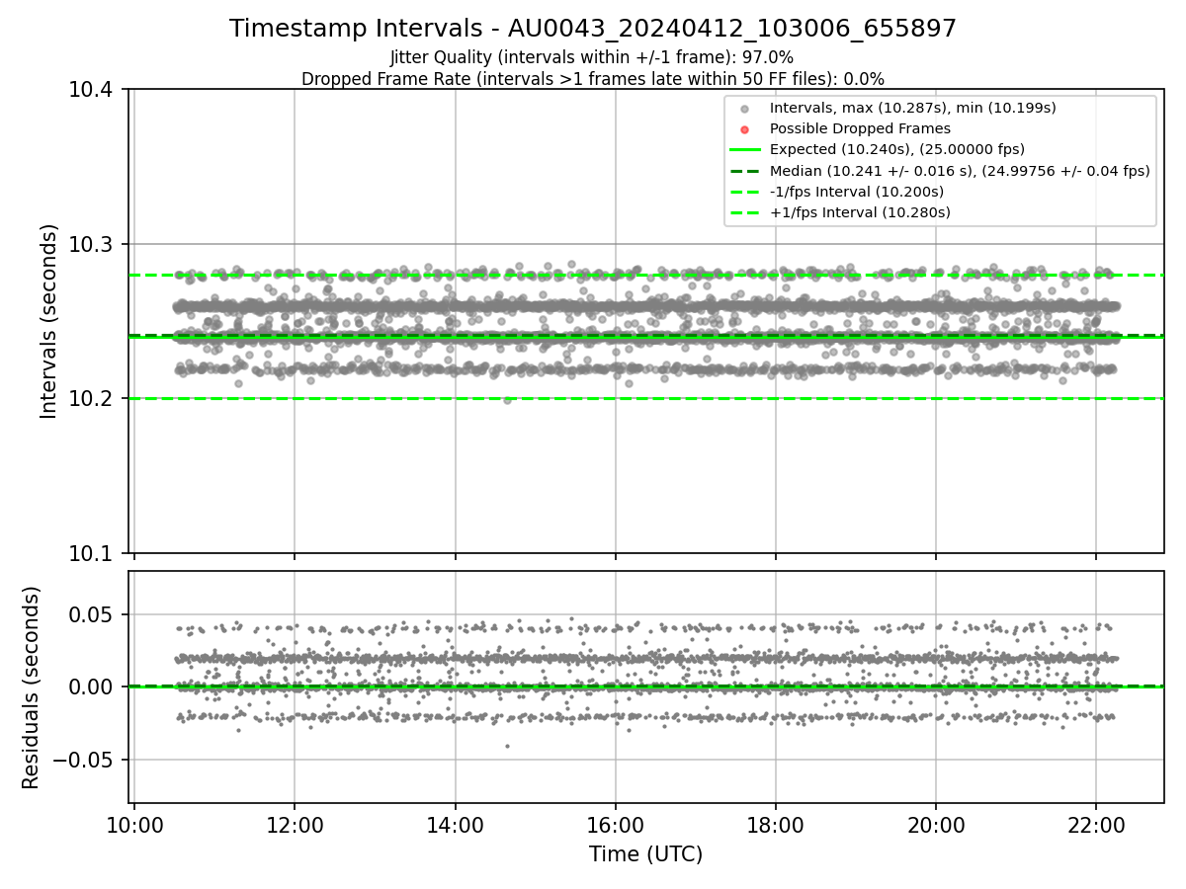Image resolution: width=1186 pixels, height=889 pixels.
Task: Click the gray Intervals marker in legend
Action: pos(745,109)
